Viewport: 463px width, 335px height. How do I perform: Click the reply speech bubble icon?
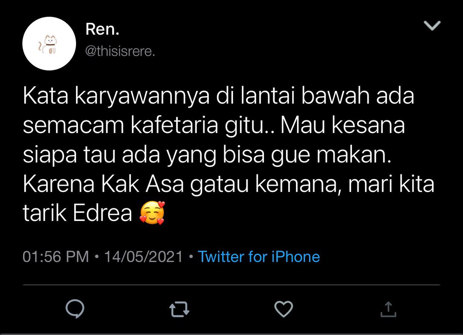click(75, 309)
